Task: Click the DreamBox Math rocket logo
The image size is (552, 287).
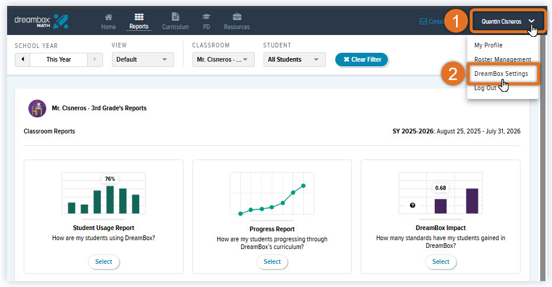Action: click(x=41, y=21)
